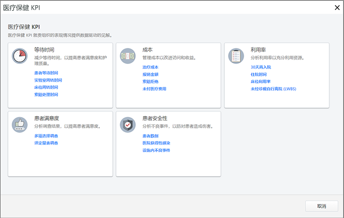The image size is (344, 218).
Task: Open the 住院时间 link
Action: [x=259, y=74]
